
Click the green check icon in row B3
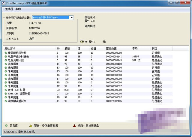6,68
